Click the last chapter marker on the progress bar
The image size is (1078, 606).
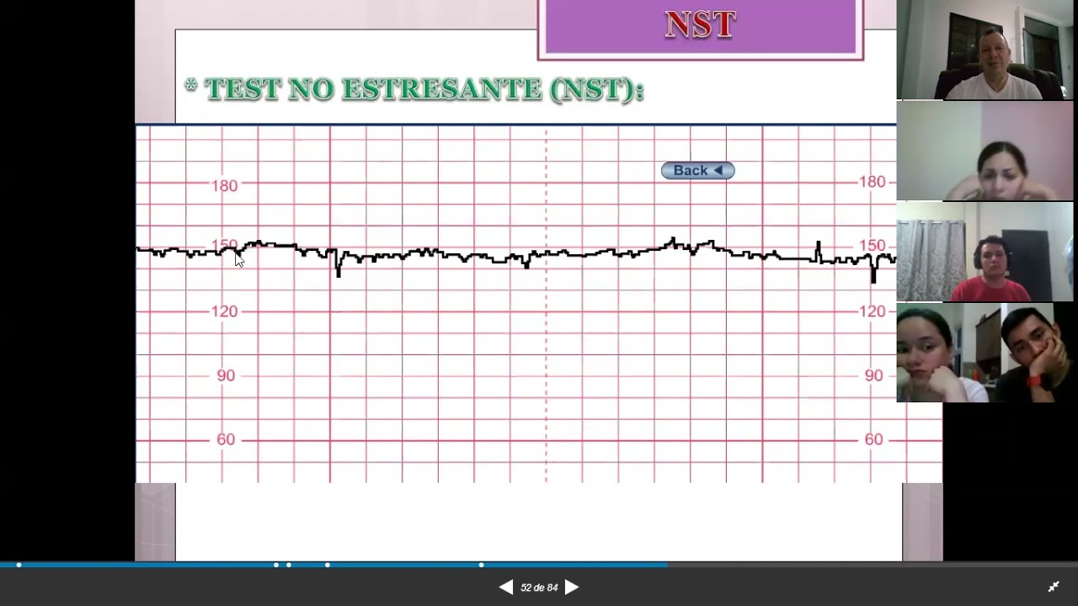point(481,565)
